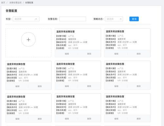Click 编辑 on the top-row middle card
The height and width of the screenshot is (126, 164).
tap(67, 54)
